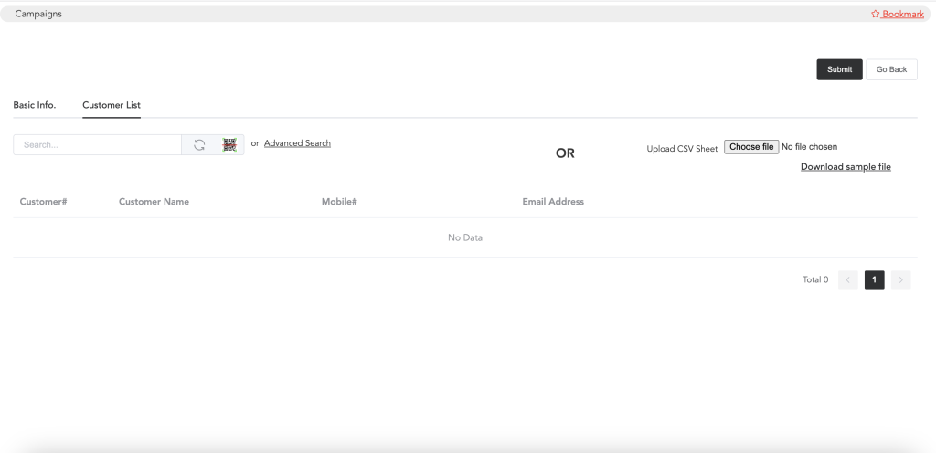Download sample file link
936x453 pixels.
[846, 167]
